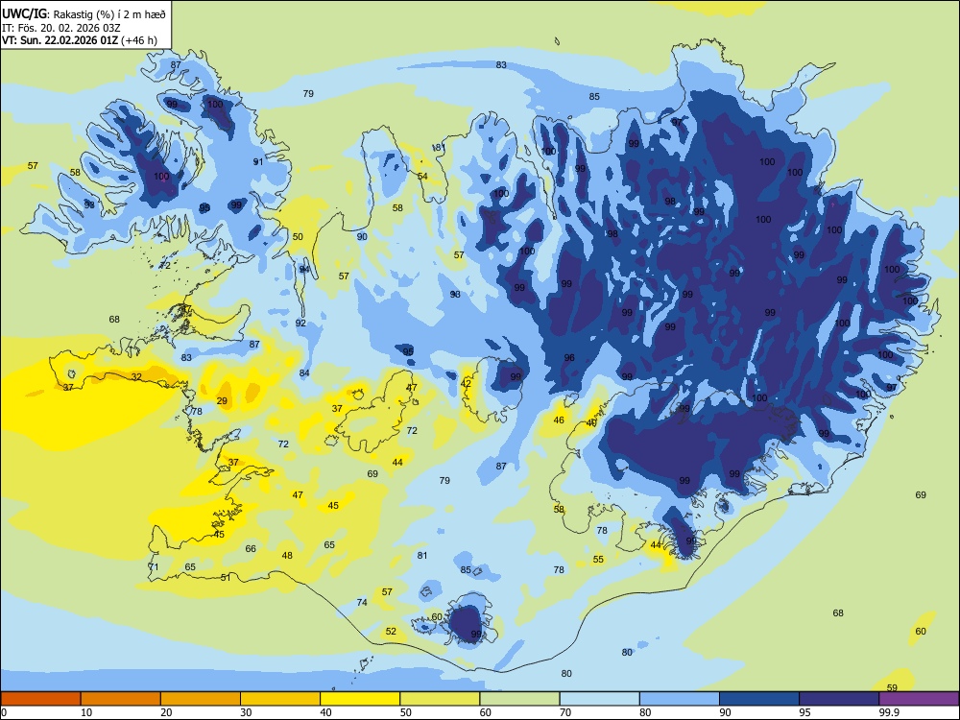Click the dark red 0–10 legend color segment
The height and width of the screenshot is (720, 960).
click(x=40, y=699)
